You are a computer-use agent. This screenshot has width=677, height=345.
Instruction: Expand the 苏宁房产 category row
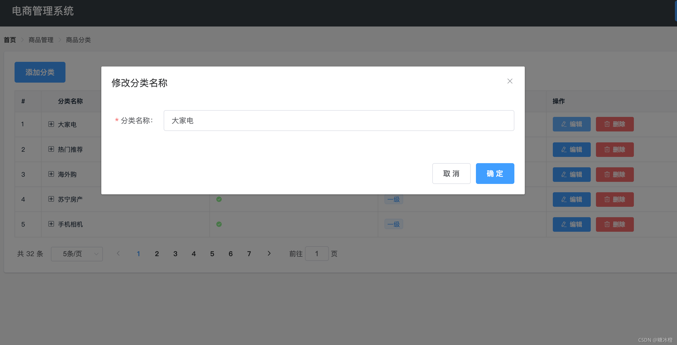coord(51,199)
